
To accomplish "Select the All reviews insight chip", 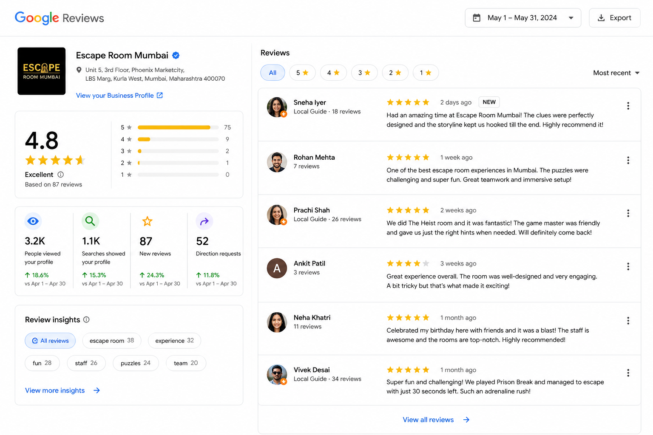I will pos(50,341).
